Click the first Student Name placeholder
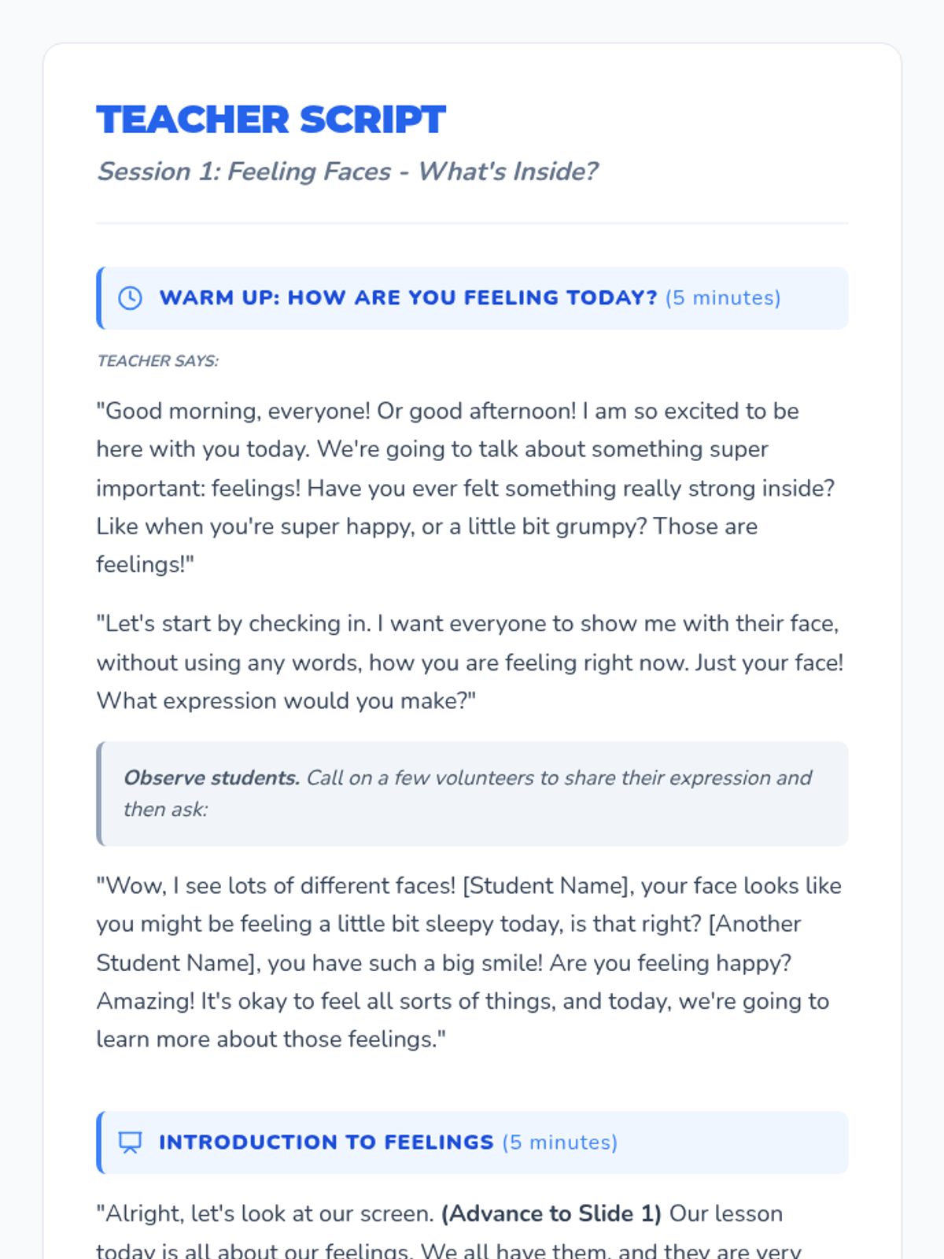The height and width of the screenshot is (1259, 944). tap(548, 886)
